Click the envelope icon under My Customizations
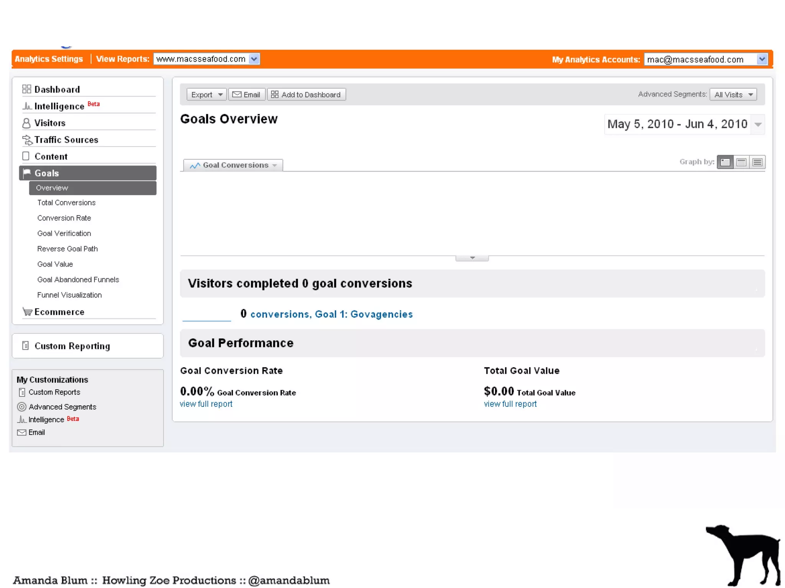The width and height of the screenshot is (785, 588). pyautogui.click(x=22, y=432)
